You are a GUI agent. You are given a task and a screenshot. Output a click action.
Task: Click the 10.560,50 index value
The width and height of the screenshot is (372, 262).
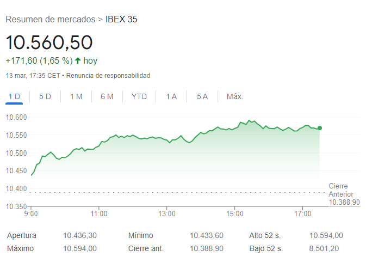coord(49,42)
